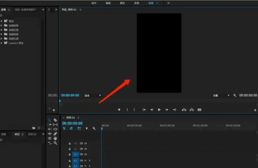Open program monitor settings wrench
This screenshot has height=168, width=258.
pyautogui.click(x=235, y=96)
